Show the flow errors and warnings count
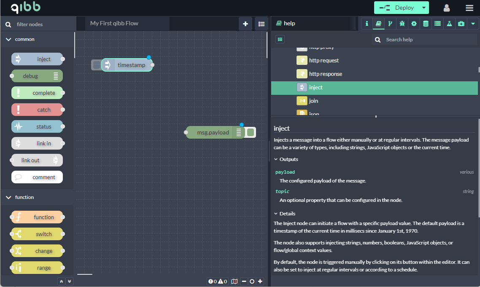 [x=218, y=281]
